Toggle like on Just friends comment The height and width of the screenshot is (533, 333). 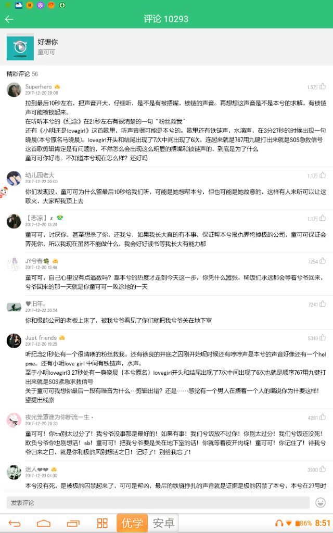[x=323, y=337]
